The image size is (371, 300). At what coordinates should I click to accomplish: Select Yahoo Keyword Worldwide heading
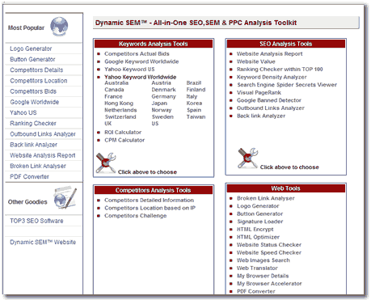pyautogui.click(x=141, y=77)
